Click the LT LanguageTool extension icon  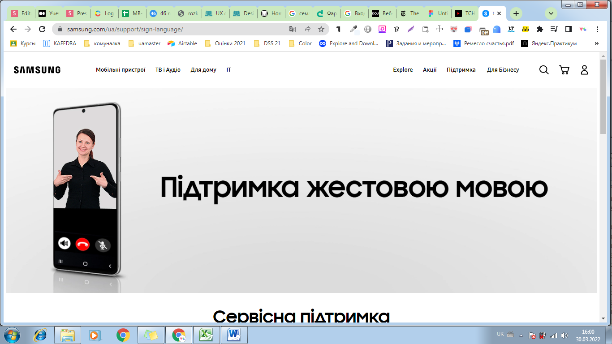(x=511, y=29)
